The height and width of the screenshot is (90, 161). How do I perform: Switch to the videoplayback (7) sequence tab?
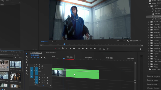pyautogui.click(x=36, y=52)
